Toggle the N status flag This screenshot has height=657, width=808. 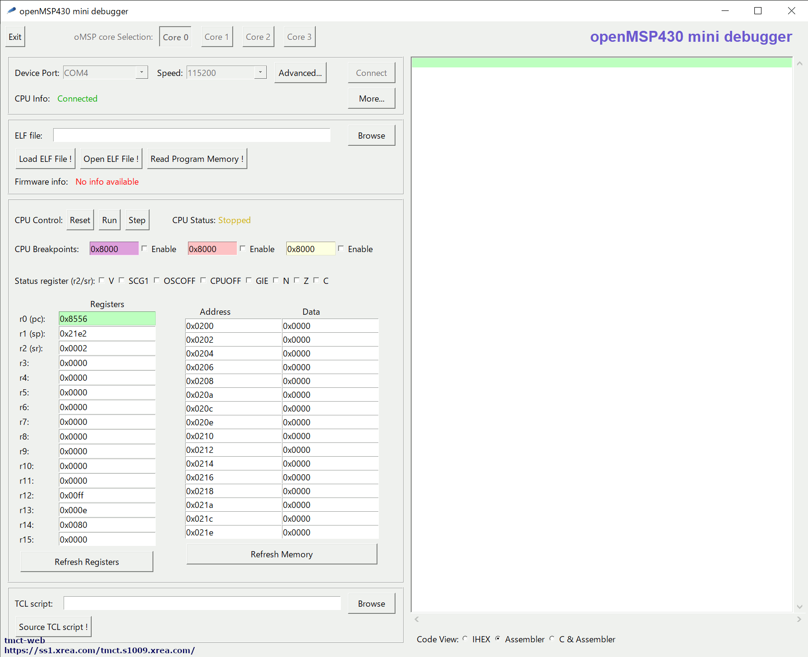coord(276,280)
